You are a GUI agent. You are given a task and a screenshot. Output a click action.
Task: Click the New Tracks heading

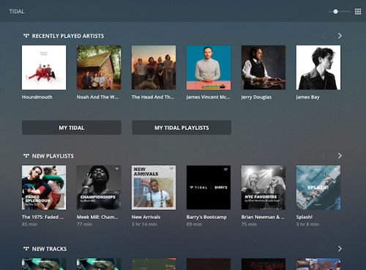pos(49,249)
